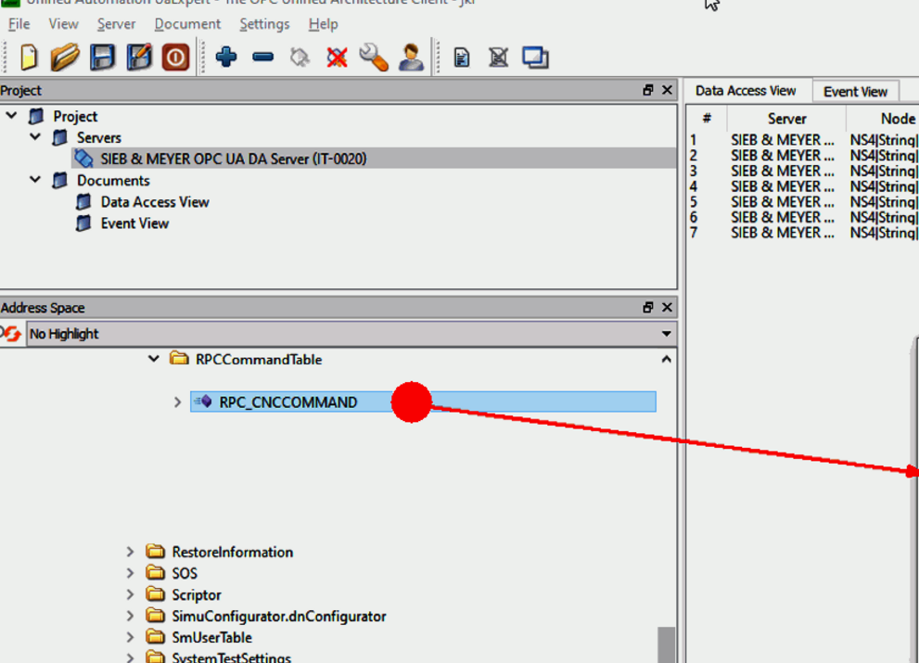Open settings with the wrench icon

pos(374,57)
